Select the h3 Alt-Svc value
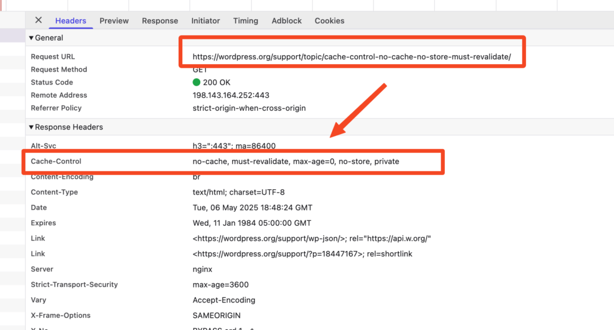This screenshot has width=614, height=330. (234, 146)
